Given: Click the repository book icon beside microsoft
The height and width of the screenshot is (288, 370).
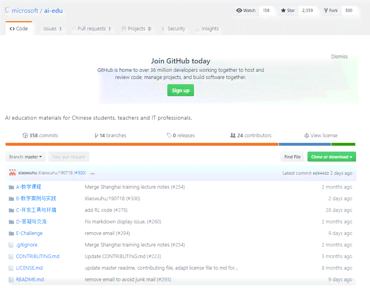Looking at the screenshot, I should point(7,10).
